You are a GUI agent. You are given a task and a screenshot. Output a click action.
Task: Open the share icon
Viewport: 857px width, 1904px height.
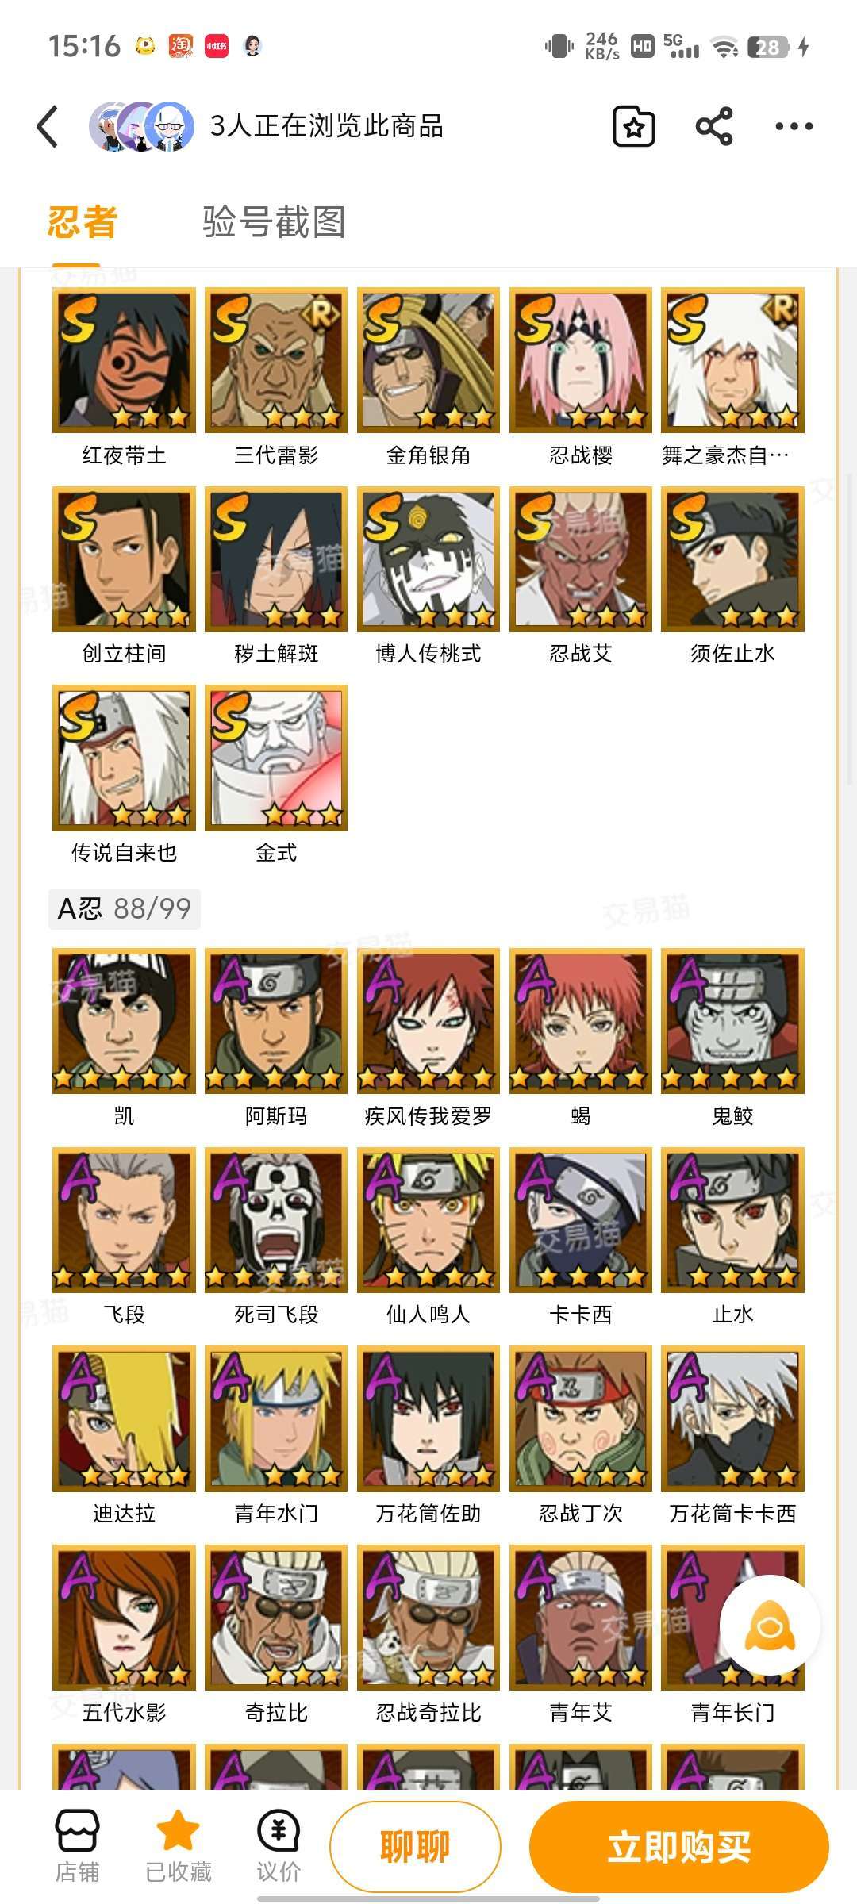pos(714,126)
